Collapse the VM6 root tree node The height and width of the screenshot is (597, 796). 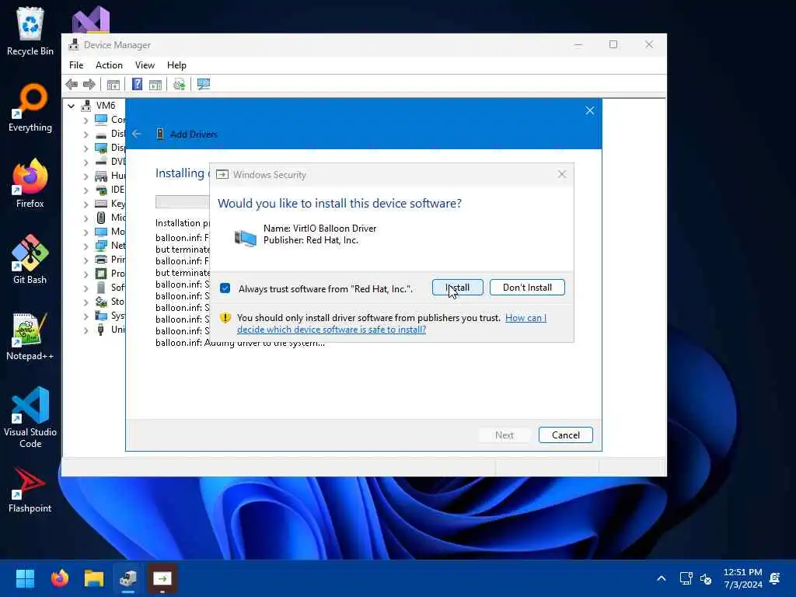pyautogui.click(x=71, y=106)
